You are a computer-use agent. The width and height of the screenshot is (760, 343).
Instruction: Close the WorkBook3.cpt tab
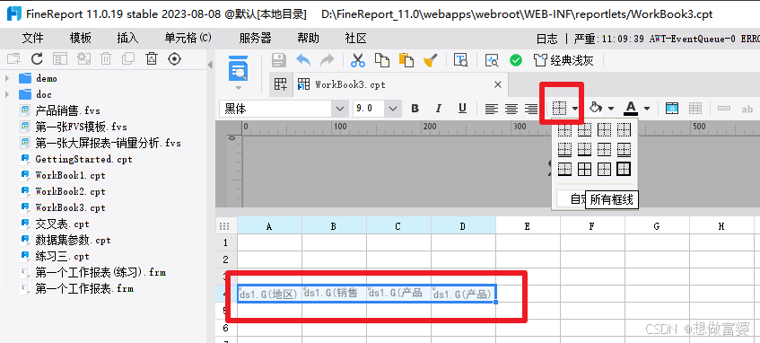click(x=498, y=84)
